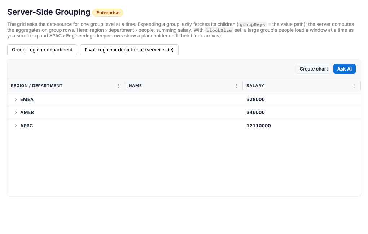Sort by the Region / Department header
This screenshot has height=234, width=368.
[36, 86]
